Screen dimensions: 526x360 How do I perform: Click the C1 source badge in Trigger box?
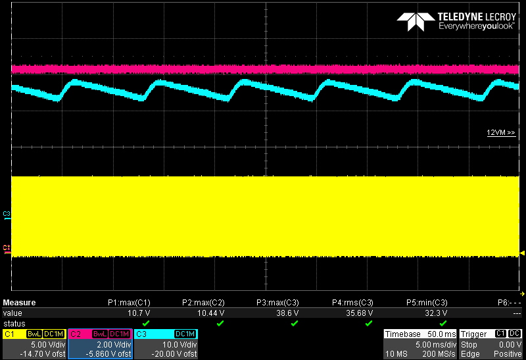point(500,334)
